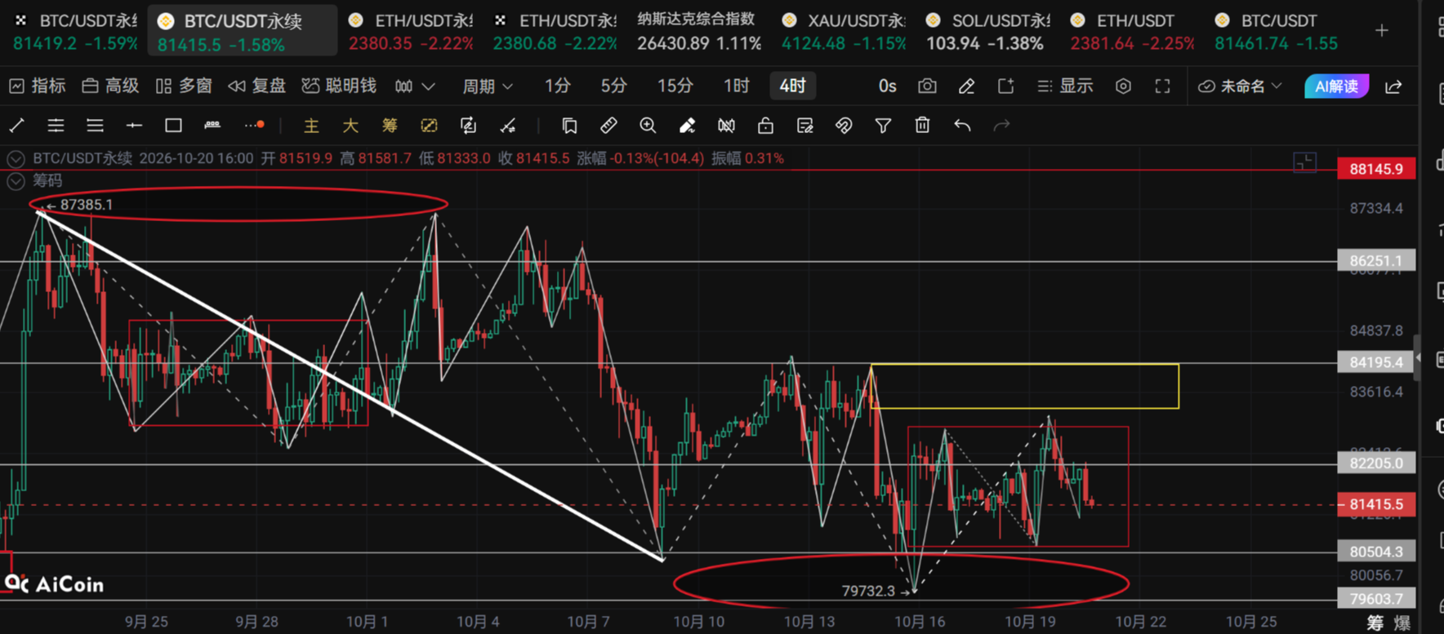Enter fullscreen chart mode
Screen dimensions: 1444x634
point(1162,86)
